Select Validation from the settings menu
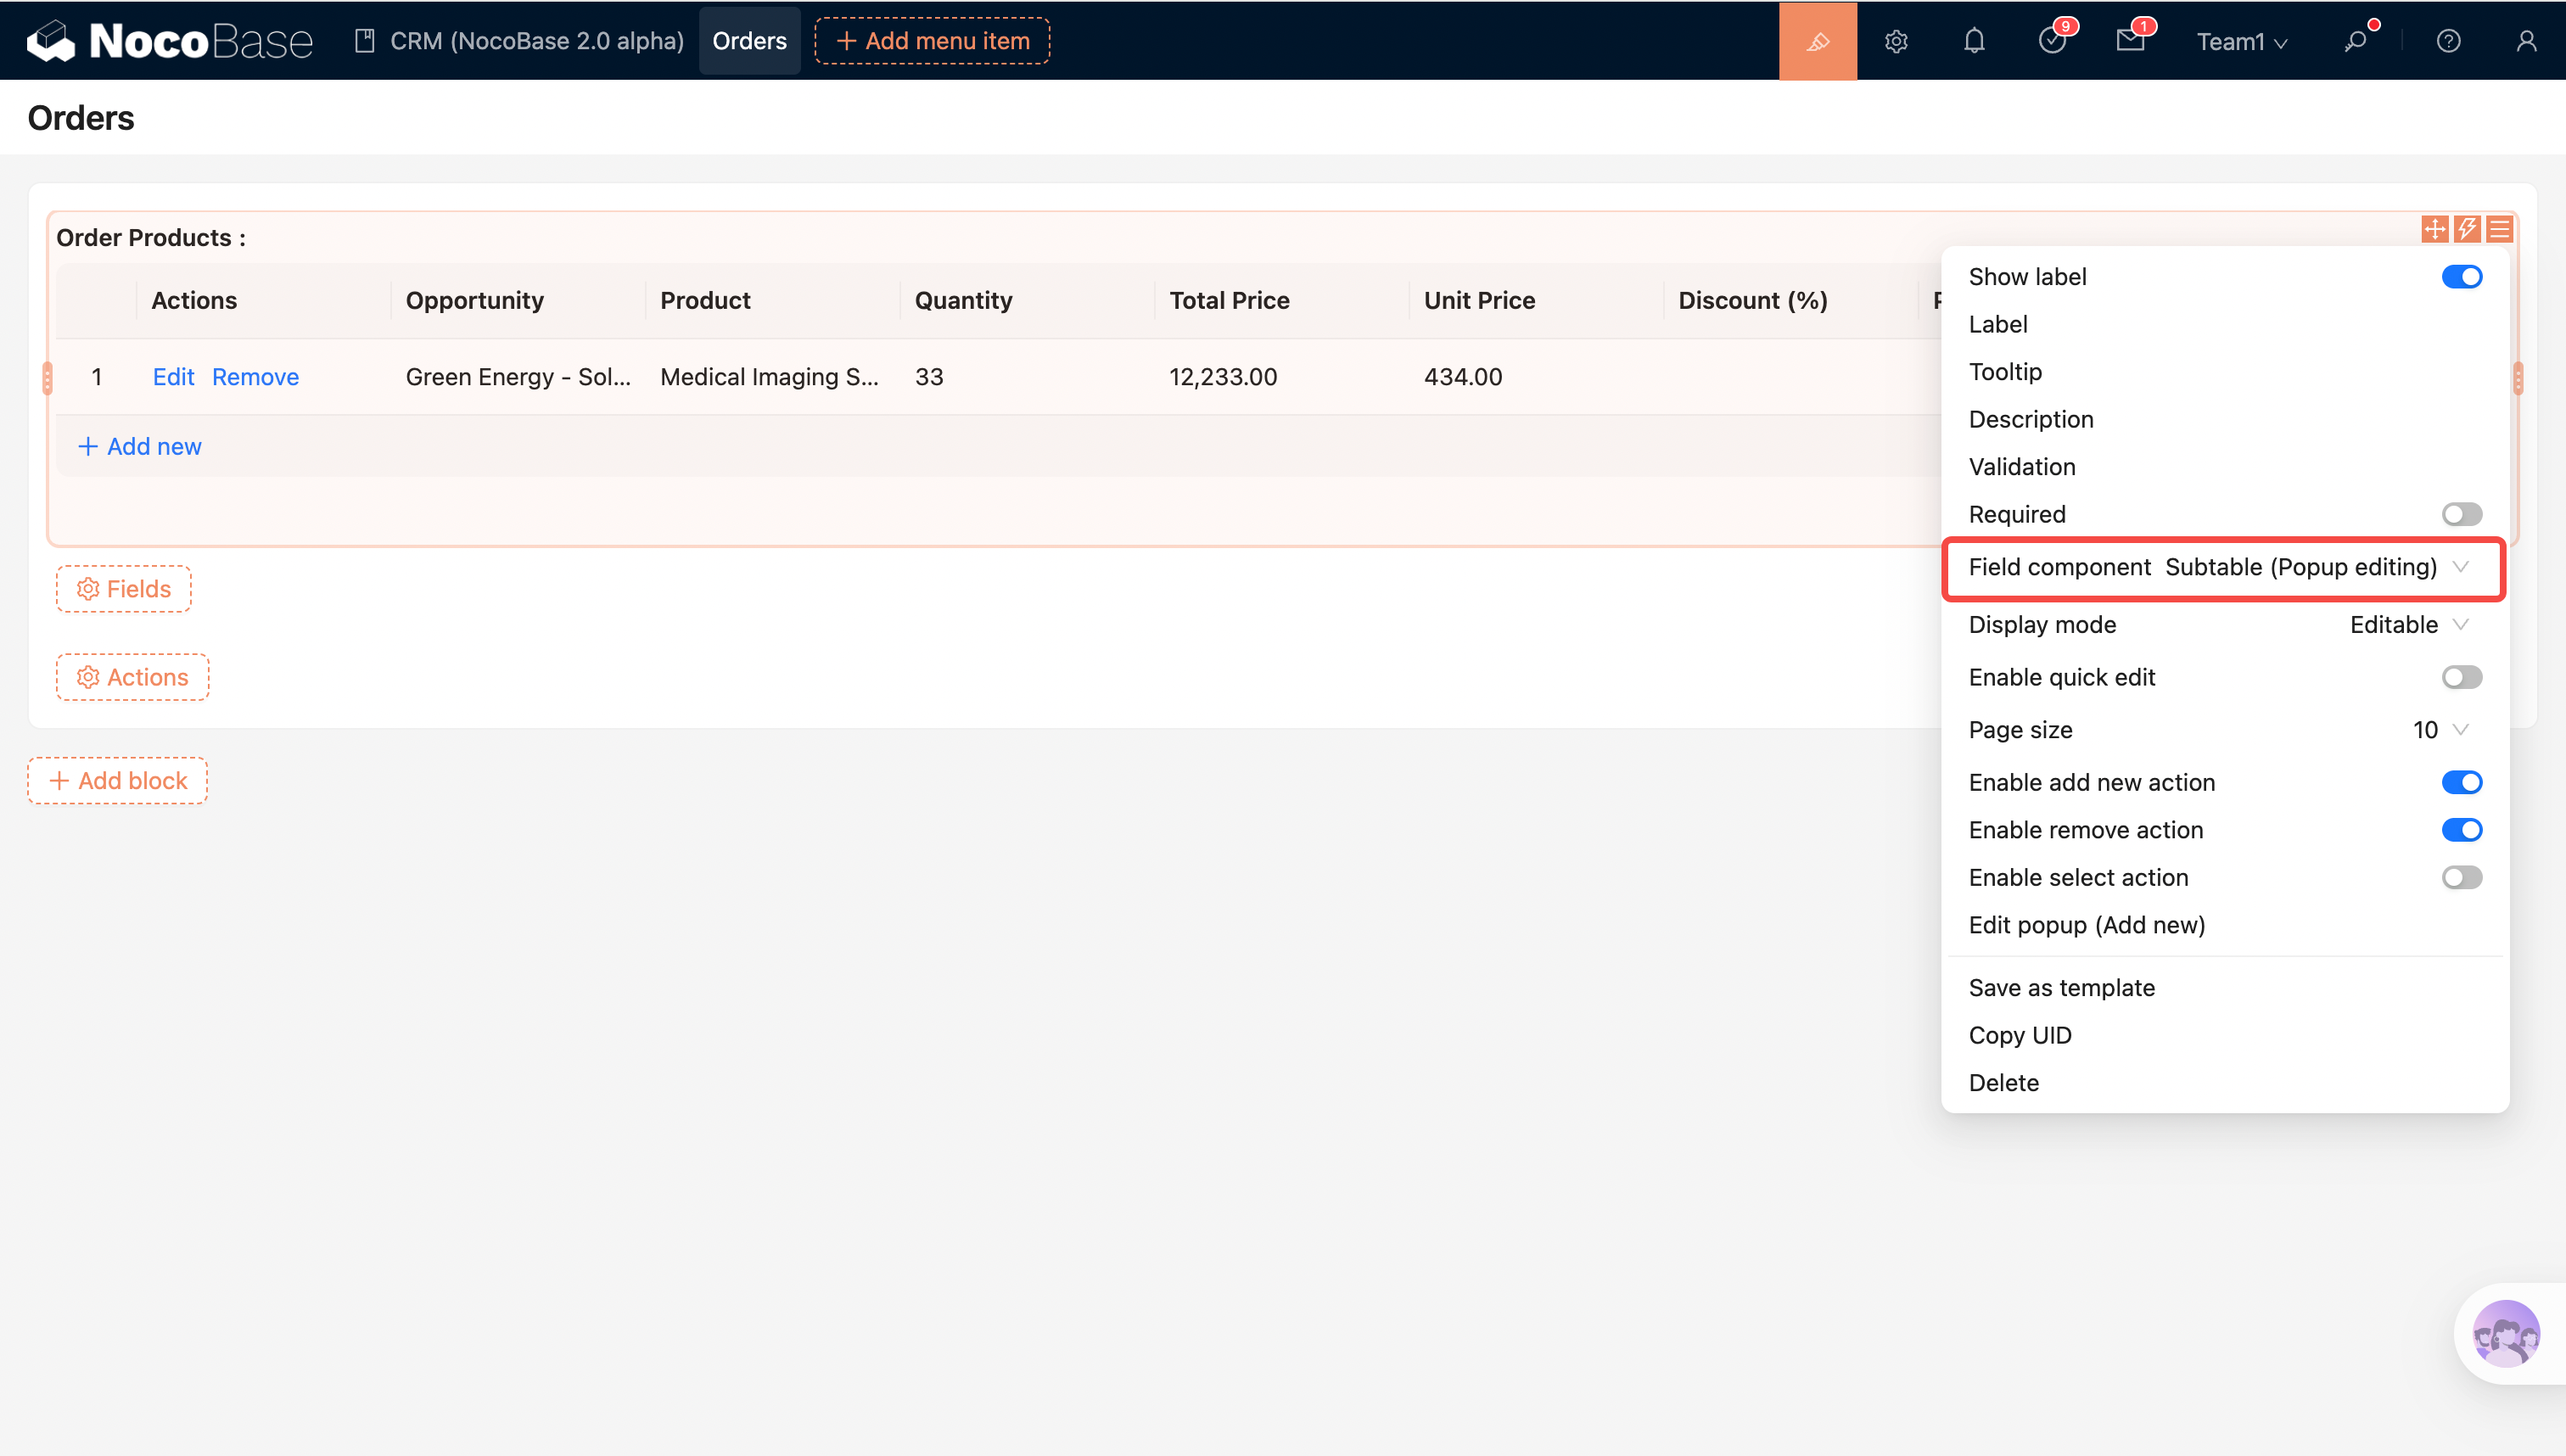2566x1456 pixels. coord(2021,467)
